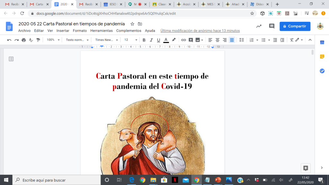Open the Complementos menu
This screenshot has height=185, width=329.
click(x=129, y=31)
